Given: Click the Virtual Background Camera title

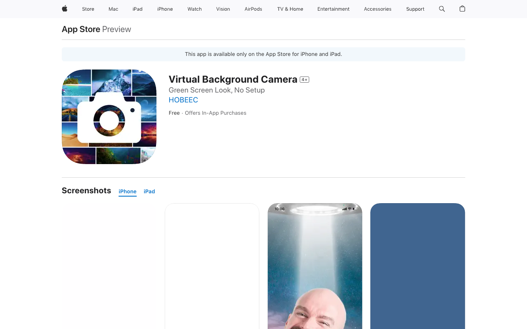Looking at the screenshot, I should (233, 79).
